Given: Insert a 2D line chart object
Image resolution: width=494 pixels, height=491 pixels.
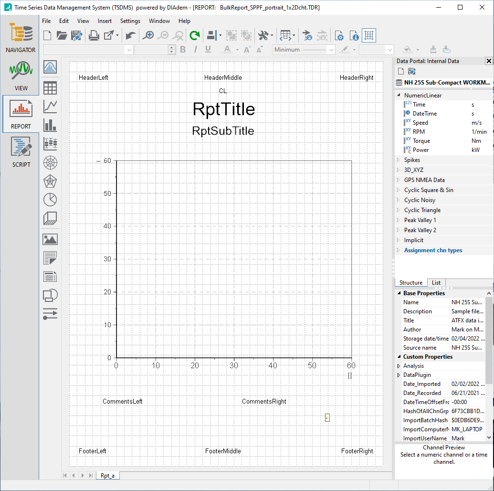Looking at the screenshot, I should click(50, 106).
